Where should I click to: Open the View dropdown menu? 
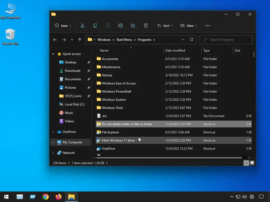[188, 26]
